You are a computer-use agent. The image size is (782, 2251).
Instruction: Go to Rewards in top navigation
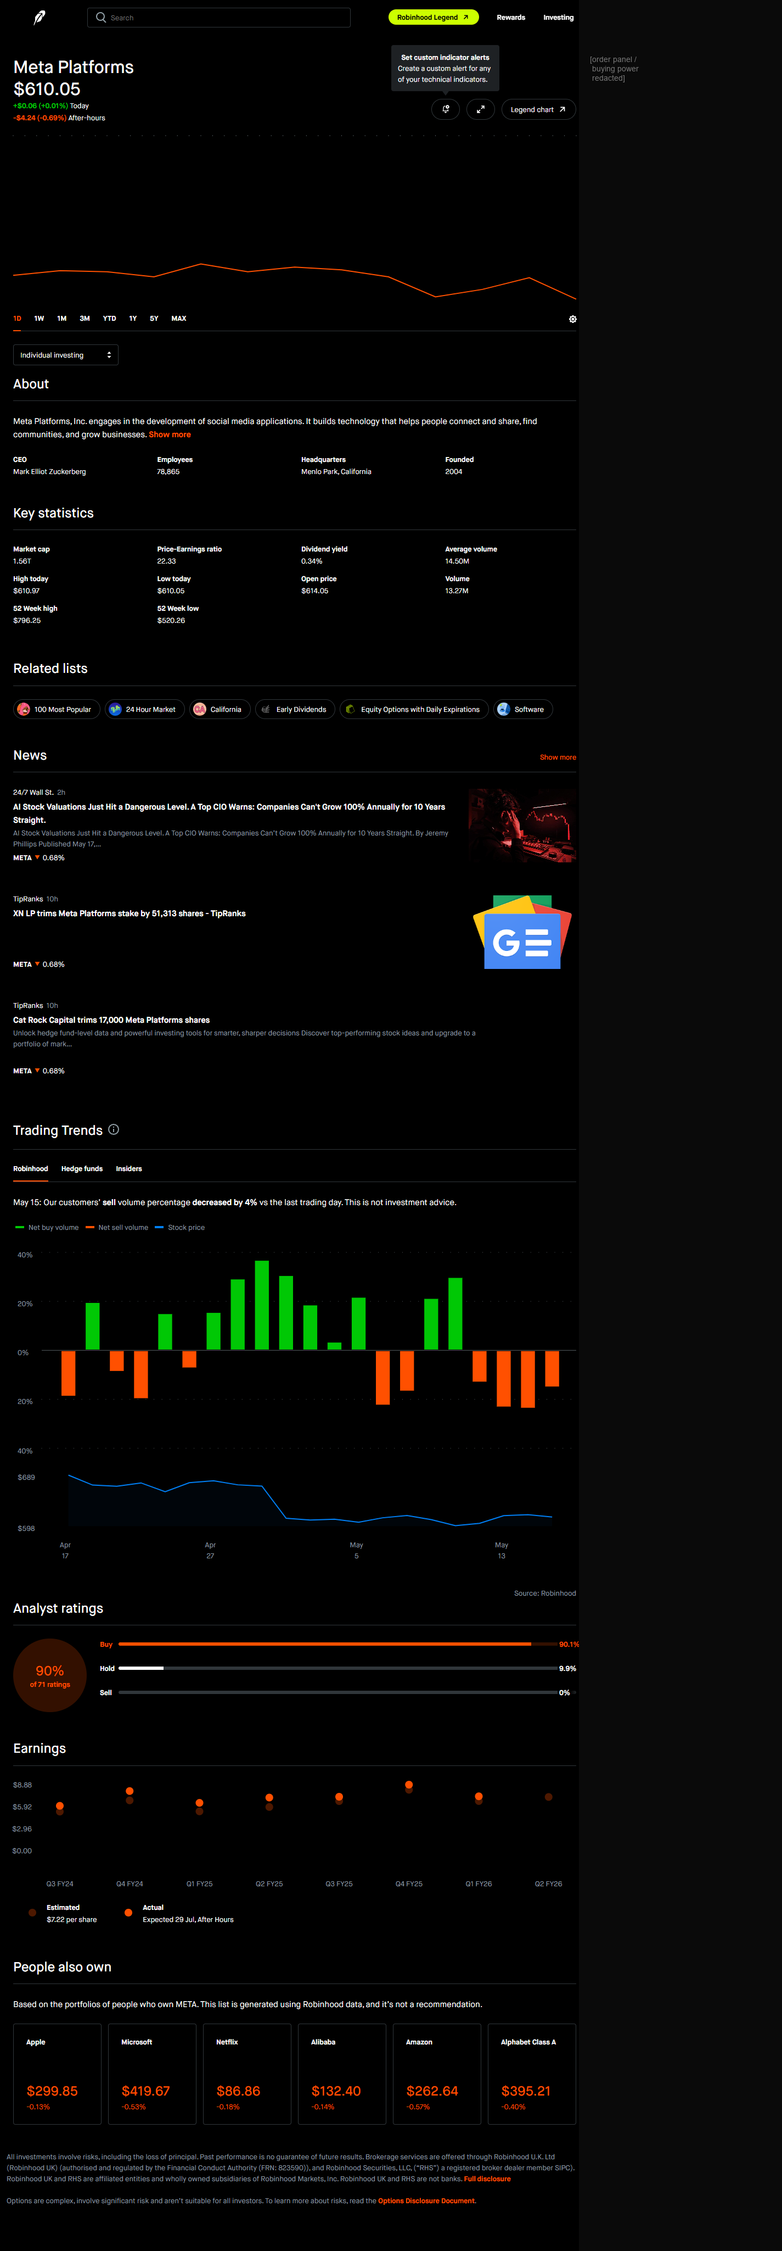510,18
